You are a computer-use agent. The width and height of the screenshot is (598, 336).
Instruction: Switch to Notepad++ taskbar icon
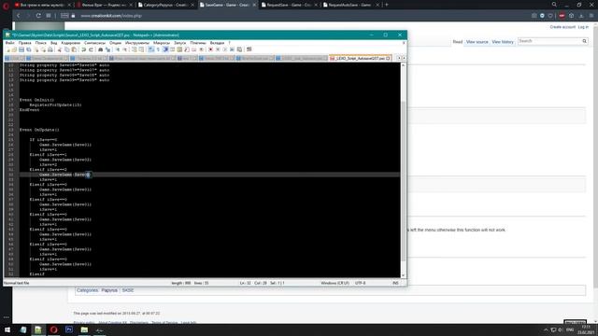tap(38, 329)
